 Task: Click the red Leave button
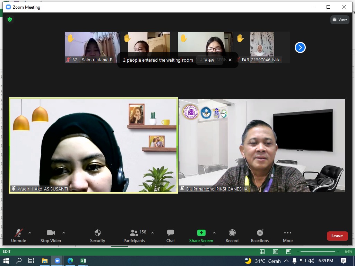(x=337, y=236)
